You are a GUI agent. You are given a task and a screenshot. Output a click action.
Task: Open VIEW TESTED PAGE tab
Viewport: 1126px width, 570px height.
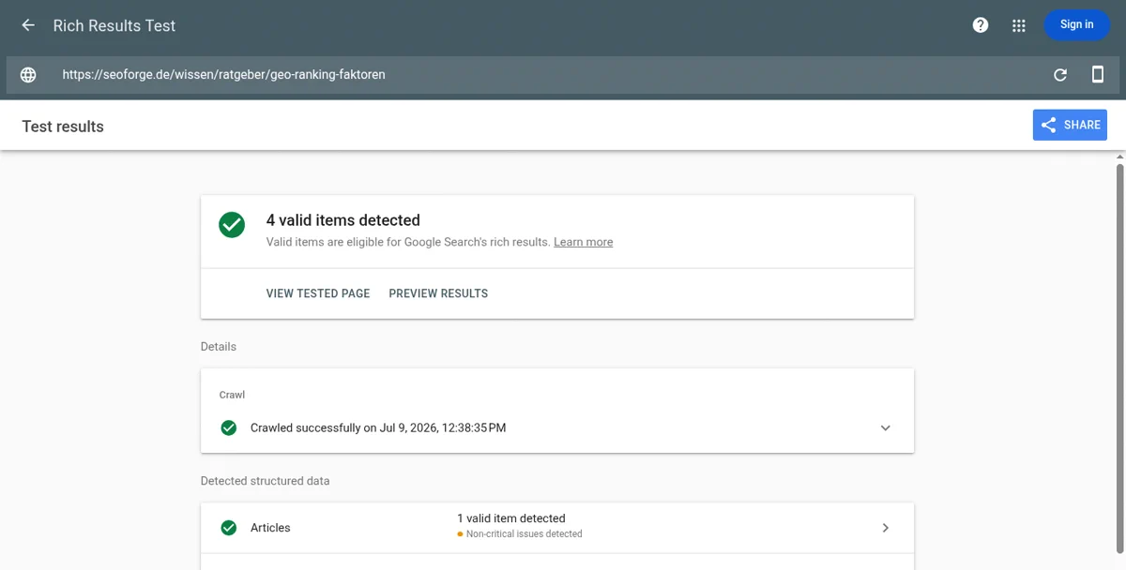[x=318, y=293]
